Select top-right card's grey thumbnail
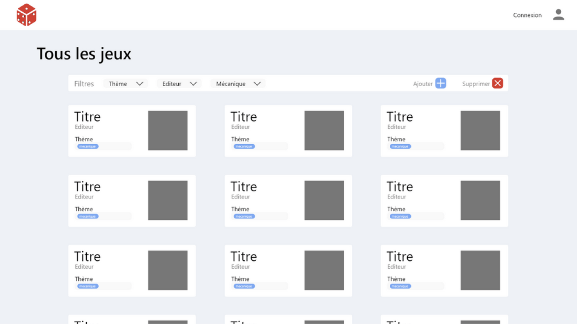Viewport: 577px width, 324px height. pyautogui.click(x=480, y=131)
